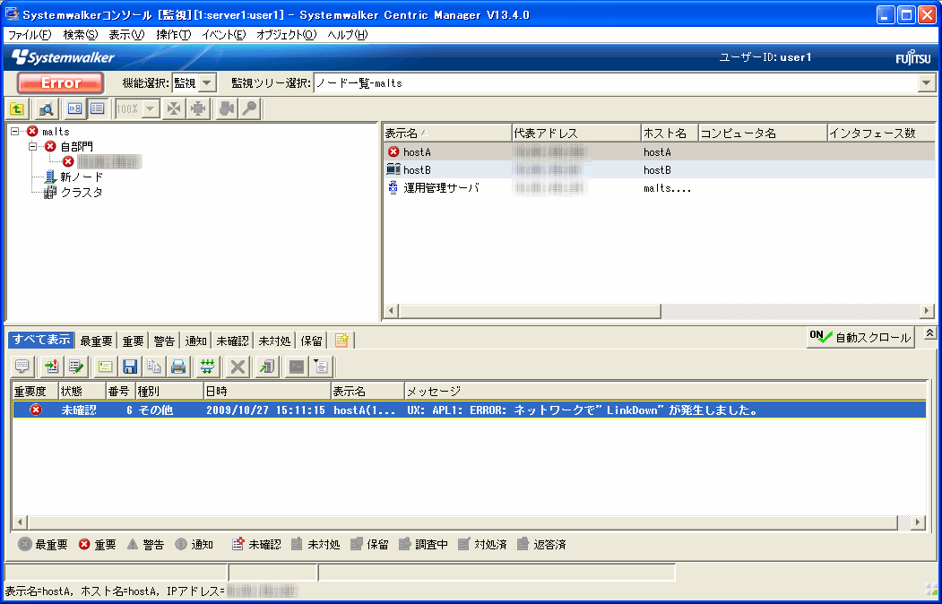942x604 pixels.
Task: Switch to list view icon
Action: click(x=98, y=108)
